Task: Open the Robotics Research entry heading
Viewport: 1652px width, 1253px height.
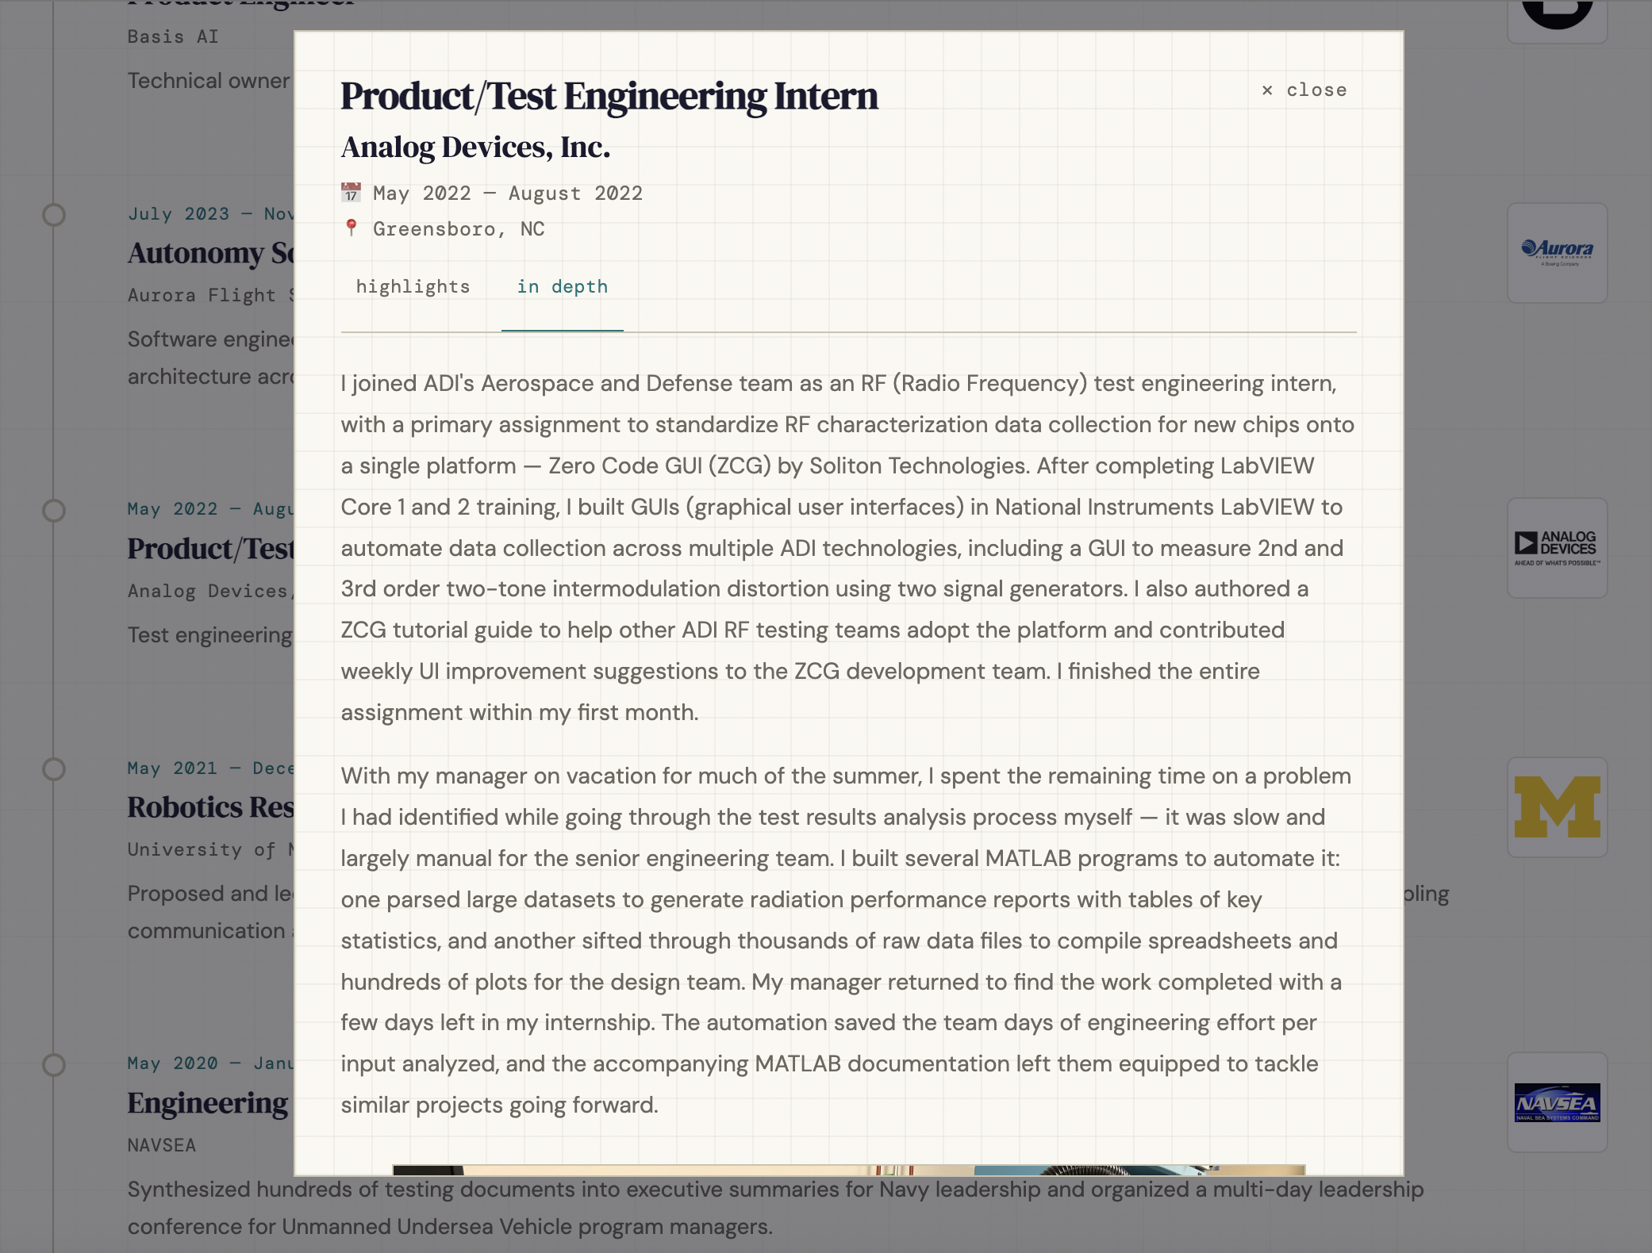Action: [211, 807]
